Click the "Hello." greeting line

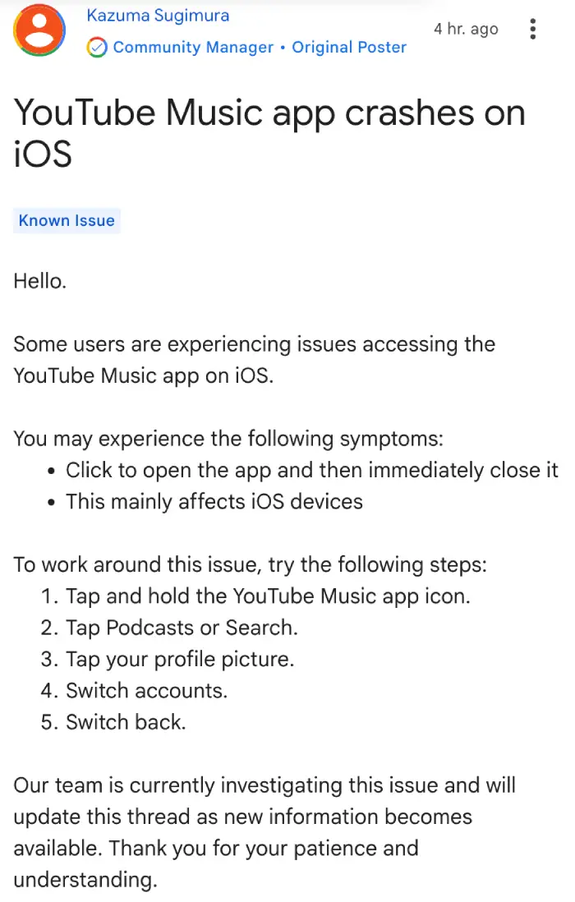[40, 281]
